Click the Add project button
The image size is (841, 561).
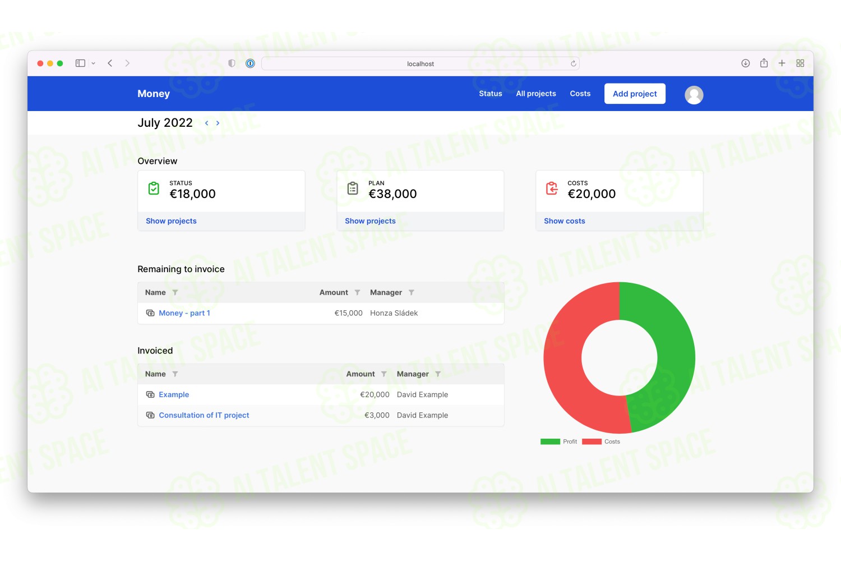[635, 94]
